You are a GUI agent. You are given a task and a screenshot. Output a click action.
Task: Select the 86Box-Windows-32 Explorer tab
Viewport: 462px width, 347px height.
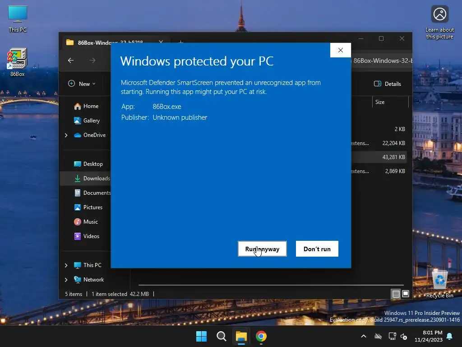(110, 42)
